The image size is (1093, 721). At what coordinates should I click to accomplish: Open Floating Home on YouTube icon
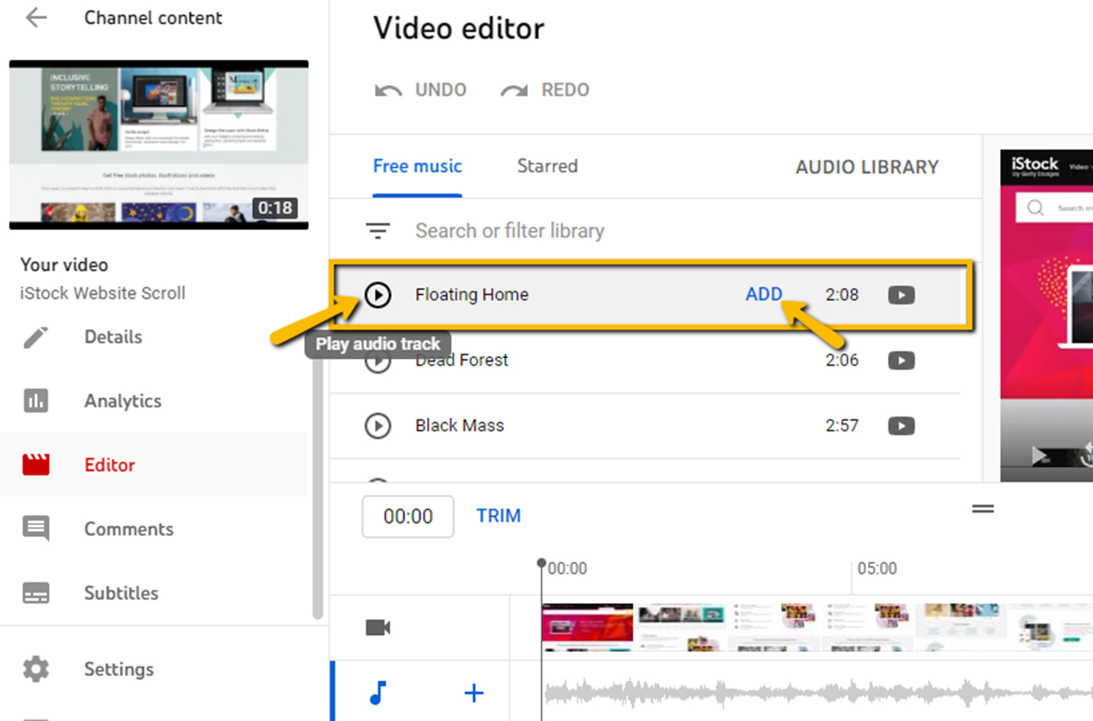pos(901,295)
